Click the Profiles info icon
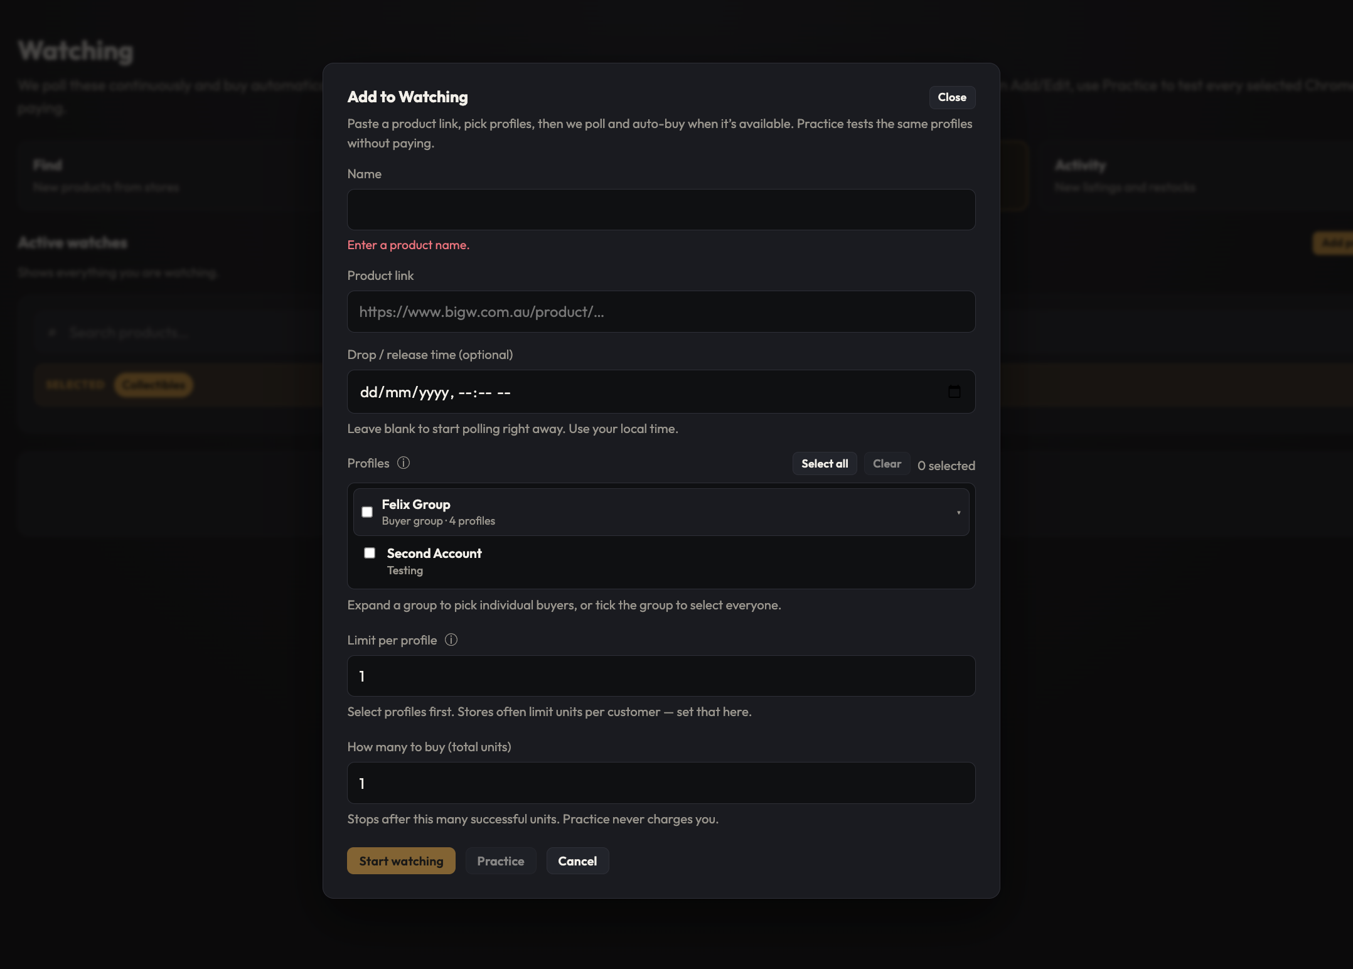This screenshot has width=1353, height=969. 404,463
